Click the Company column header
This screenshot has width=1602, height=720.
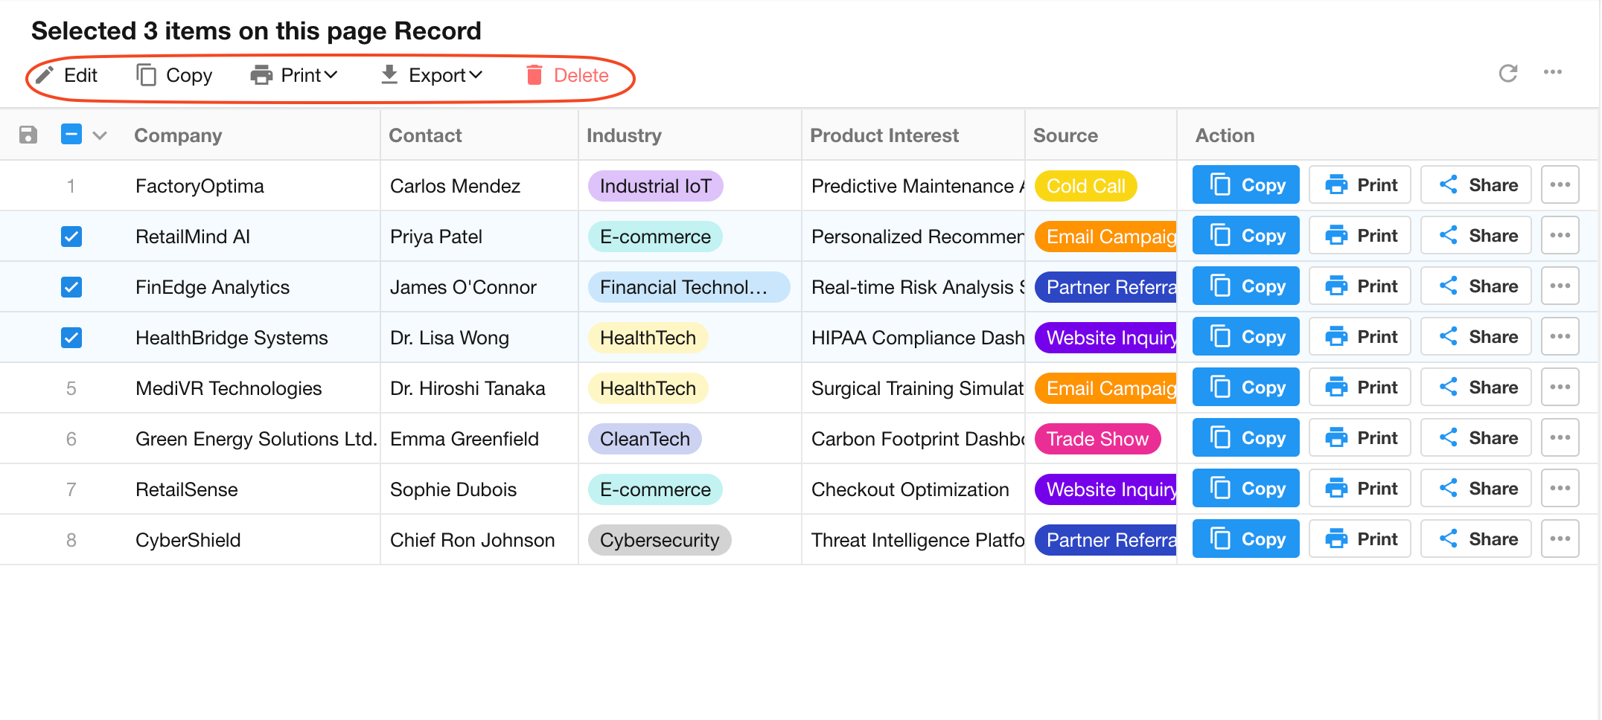[178, 135]
